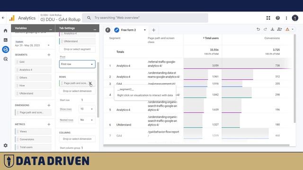Screen dimensions: 303x170
Task: Click the search bar Try searching Web overview
Action: (x=145, y=18)
